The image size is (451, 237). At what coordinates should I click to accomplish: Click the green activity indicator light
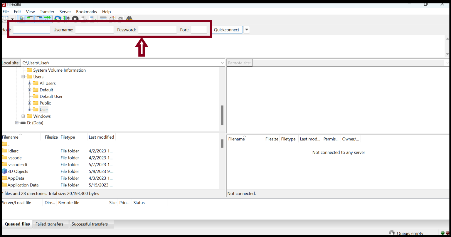tap(443, 233)
